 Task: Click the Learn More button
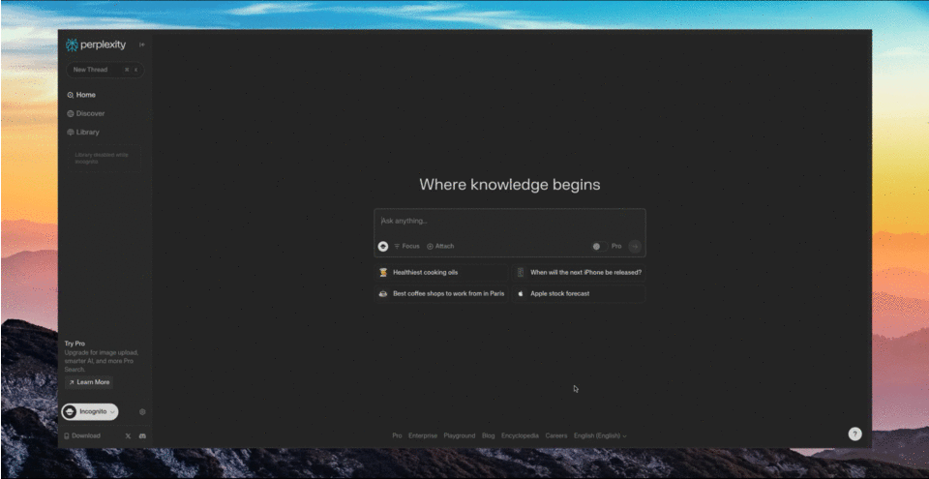89,382
